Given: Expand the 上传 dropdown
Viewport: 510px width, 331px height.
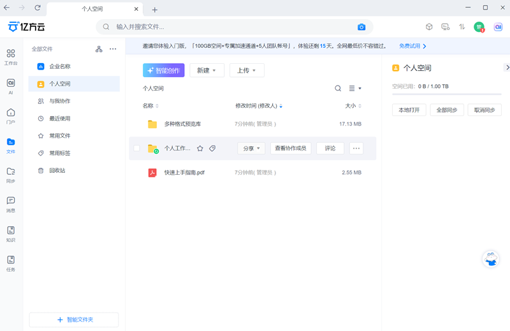Looking at the screenshot, I should [x=246, y=70].
